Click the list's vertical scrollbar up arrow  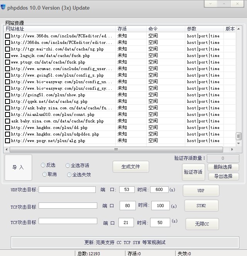[x=239, y=29]
